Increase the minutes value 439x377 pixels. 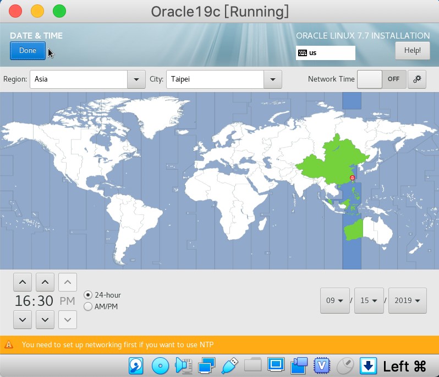tap(45, 282)
